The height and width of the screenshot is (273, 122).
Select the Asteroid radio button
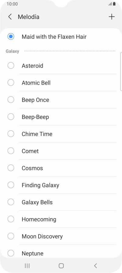(x=11, y=66)
